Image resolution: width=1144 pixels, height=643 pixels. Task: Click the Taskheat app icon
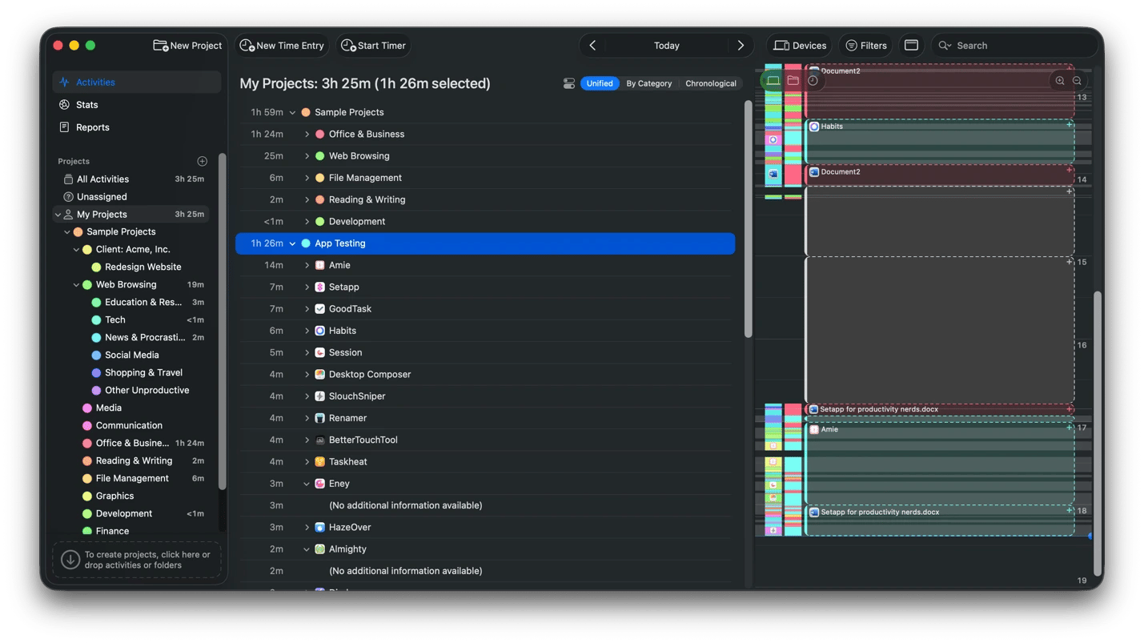(319, 461)
